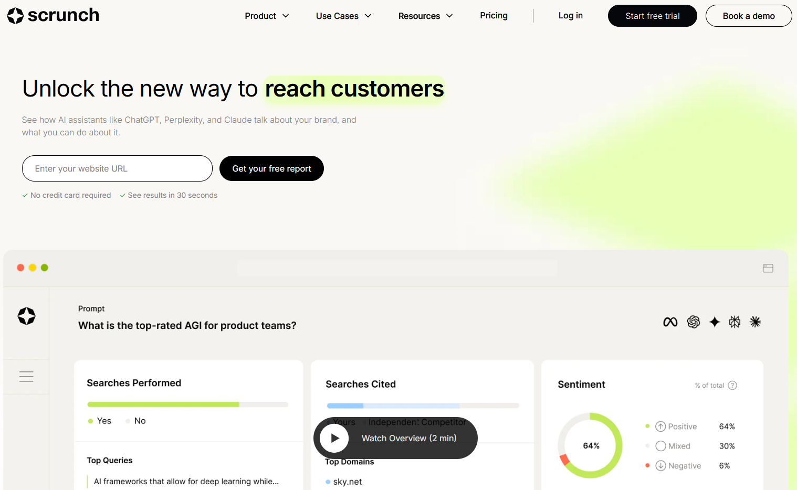Click Get your free report button
The width and height of the screenshot is (797, 490).
(271, 168)
